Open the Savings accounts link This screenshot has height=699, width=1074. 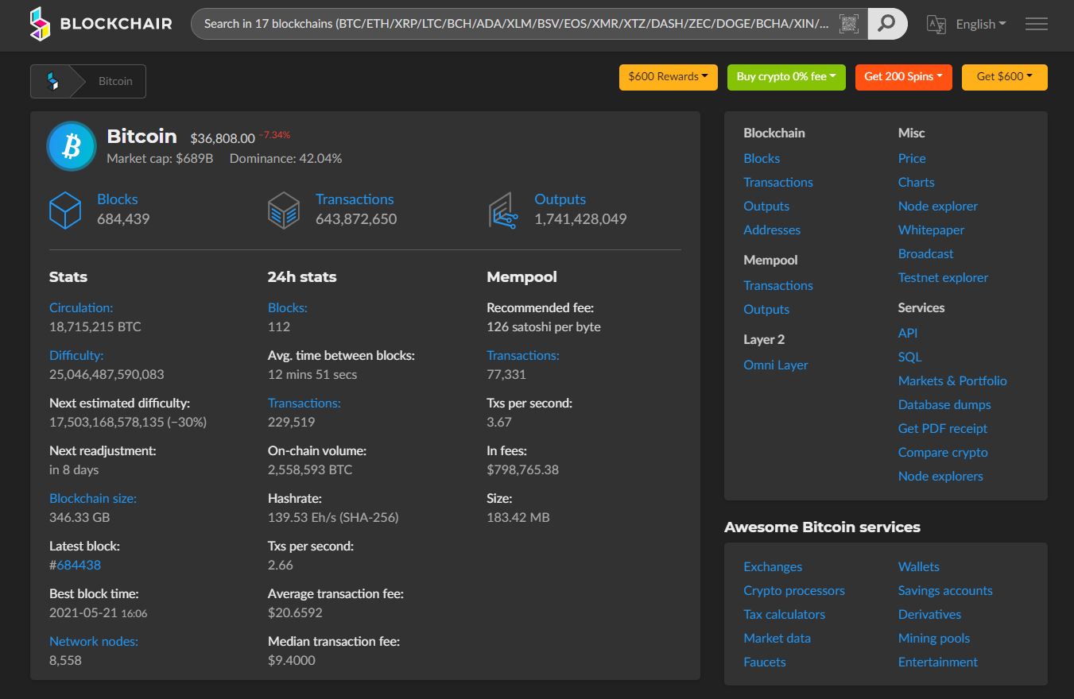tap(945, 590)
